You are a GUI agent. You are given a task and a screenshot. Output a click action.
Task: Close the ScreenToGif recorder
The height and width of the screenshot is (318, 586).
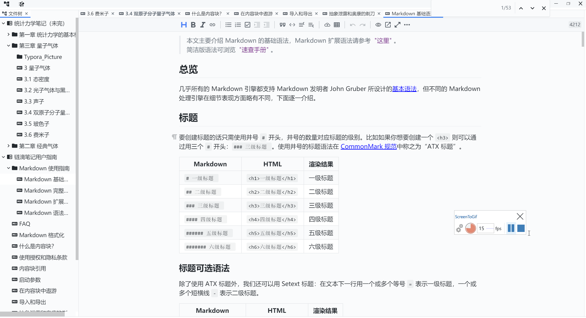[520, 216]
